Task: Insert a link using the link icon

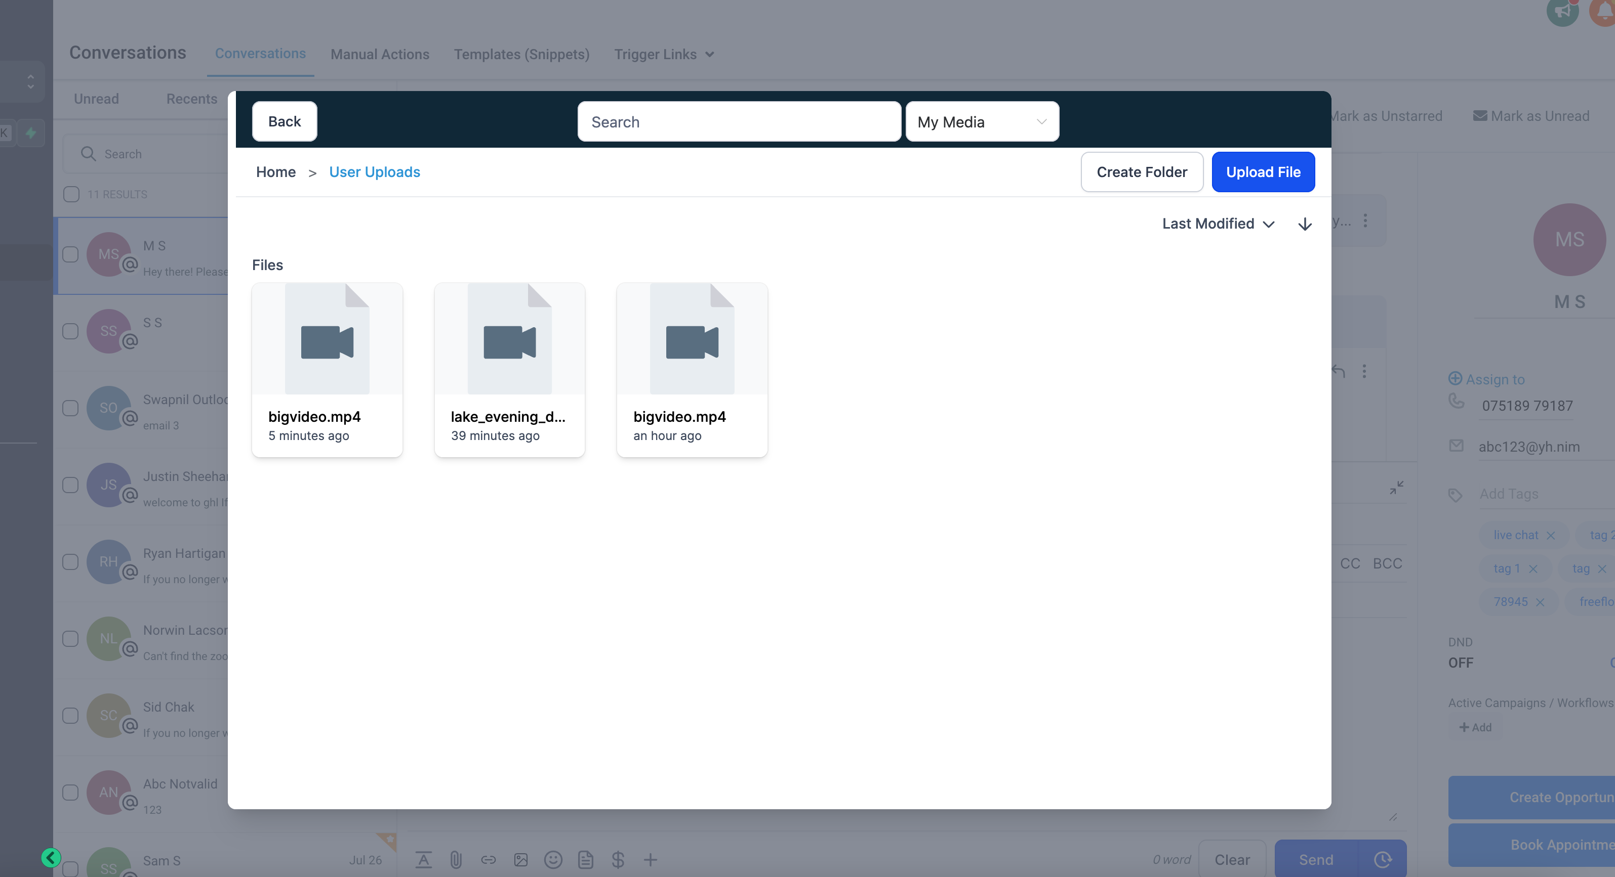Action: coord(489,859)
